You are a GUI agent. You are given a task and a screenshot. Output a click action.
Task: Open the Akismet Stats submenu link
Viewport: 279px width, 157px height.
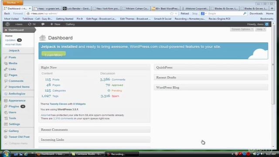pos(13,44)
